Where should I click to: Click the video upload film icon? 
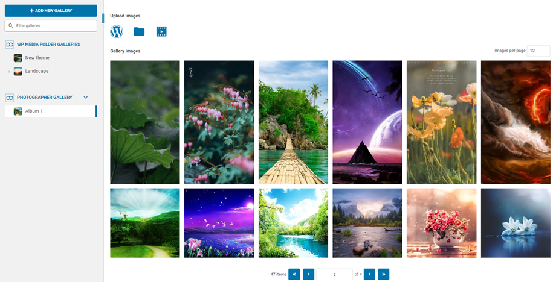tap(161, 31)
